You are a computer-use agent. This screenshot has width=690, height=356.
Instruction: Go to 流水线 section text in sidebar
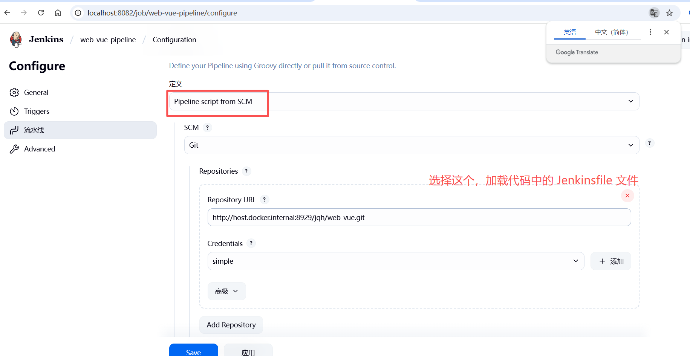34,130
